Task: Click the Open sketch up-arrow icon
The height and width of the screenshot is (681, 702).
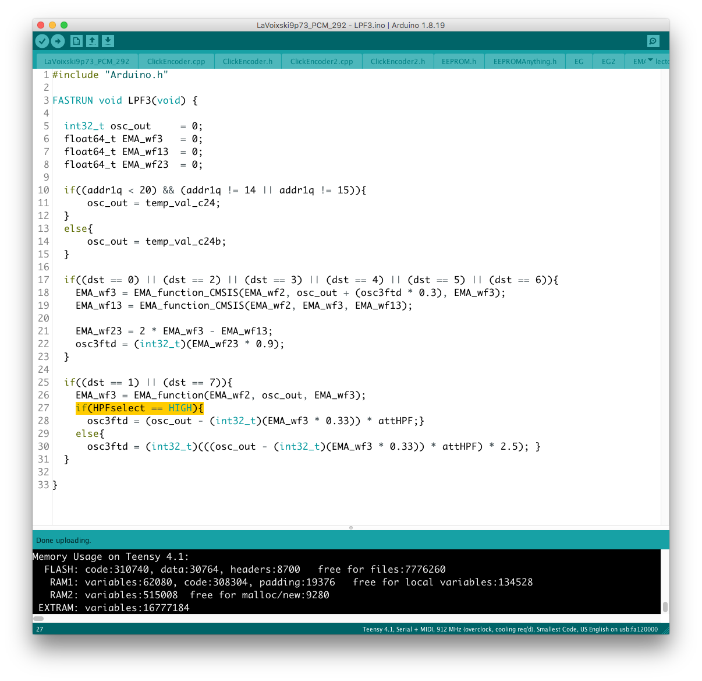Action: [92, 41]
